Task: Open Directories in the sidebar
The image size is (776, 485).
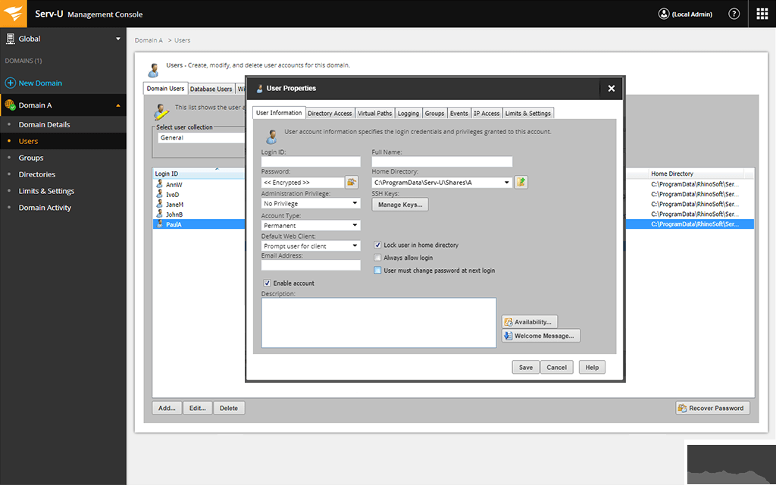Action: click(37, 174)
